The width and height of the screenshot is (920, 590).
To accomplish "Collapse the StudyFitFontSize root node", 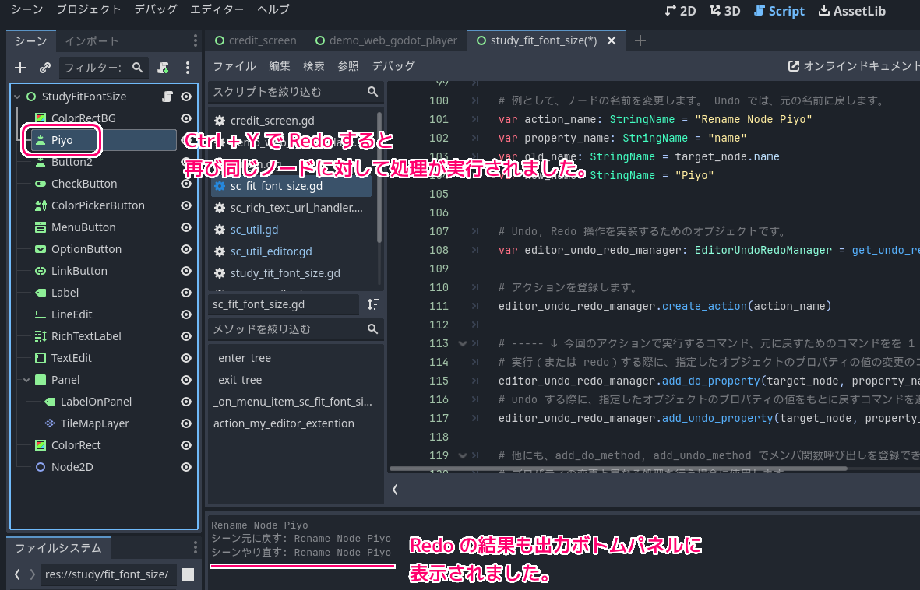I will coord(17,97).
